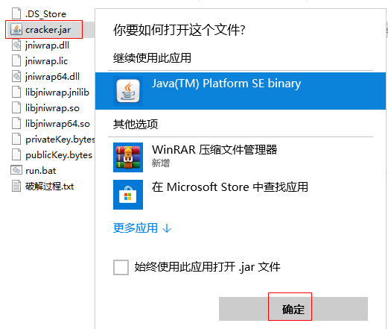
Task: Select 在 Microsoft Store 中查找应用 option
Action: (241, 195)
